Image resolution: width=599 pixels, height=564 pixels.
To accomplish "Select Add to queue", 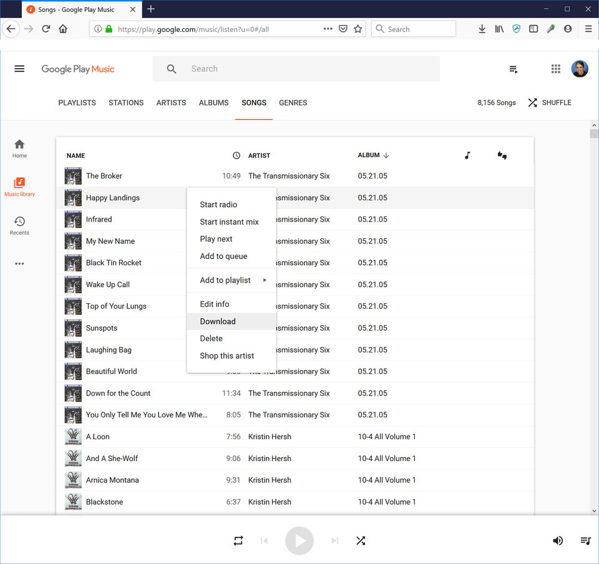I will click(231, 256).
